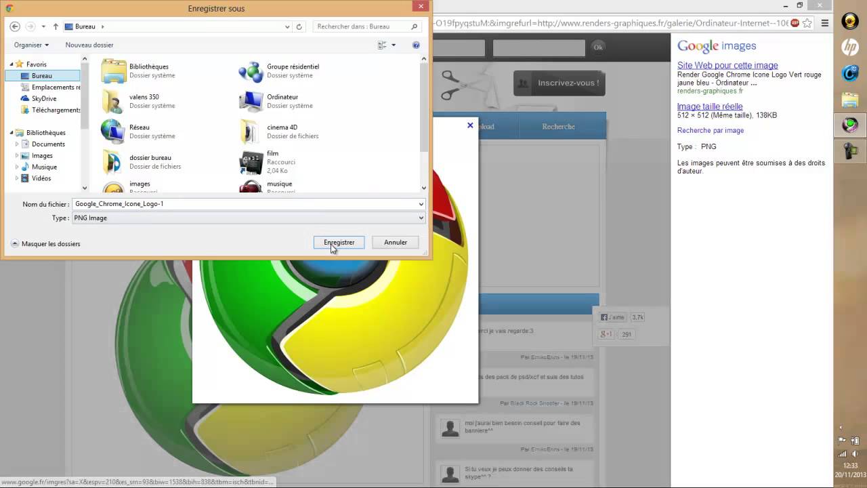Screen dimensions: 867x488
Task: Open the address bar path dropdown
Action: [287, 26]
